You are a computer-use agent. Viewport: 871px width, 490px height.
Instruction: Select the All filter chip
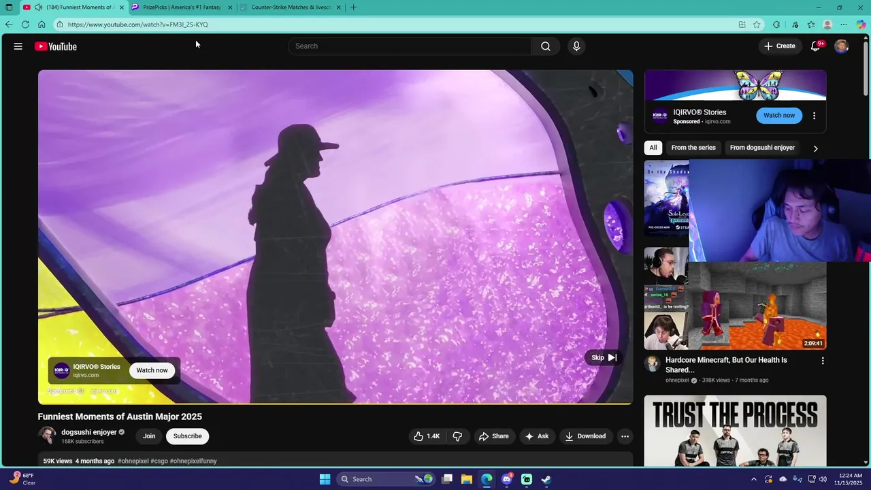[x=653, y=148]
